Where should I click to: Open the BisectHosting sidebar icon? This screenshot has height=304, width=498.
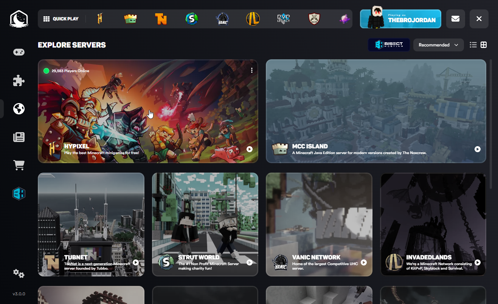(x=19, y=193)
